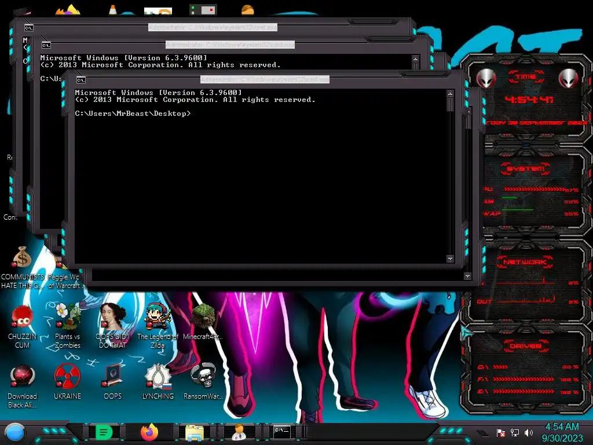The height and width of the screenshot is (445, 593).
Task: Click the front cmd scrollbar's down arrow
Action: click(450, 259)
